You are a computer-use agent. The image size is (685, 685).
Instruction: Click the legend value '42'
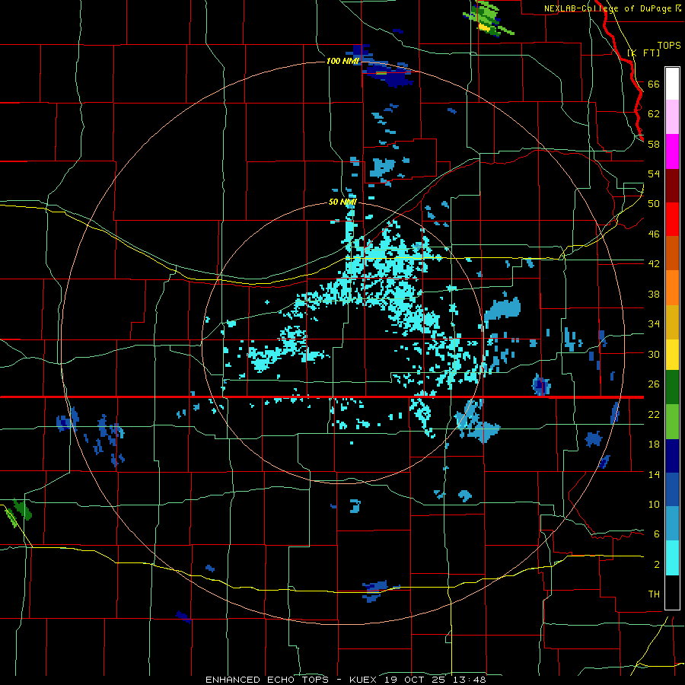click(x=654, y=264)
